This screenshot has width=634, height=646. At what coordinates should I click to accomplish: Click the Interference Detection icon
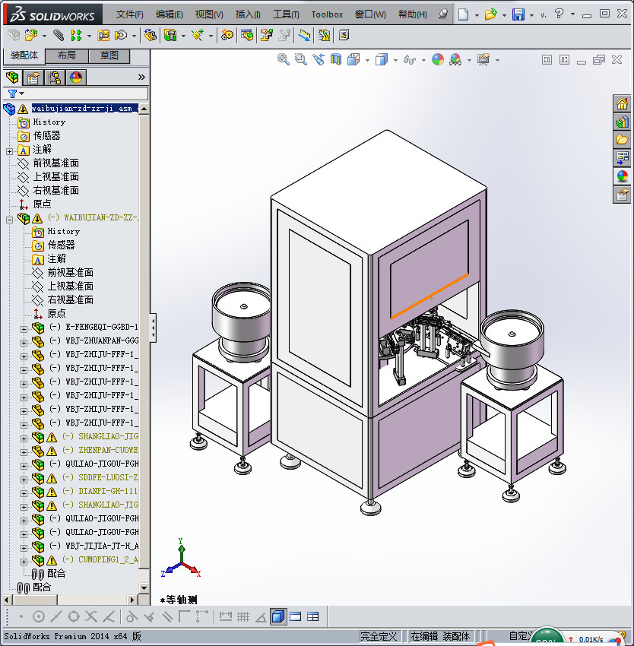pos(325,36)
